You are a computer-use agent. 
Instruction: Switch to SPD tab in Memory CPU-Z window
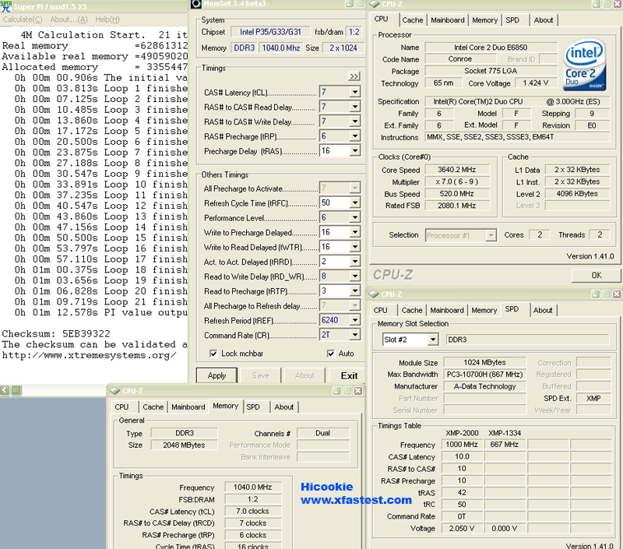pos(253,407)
